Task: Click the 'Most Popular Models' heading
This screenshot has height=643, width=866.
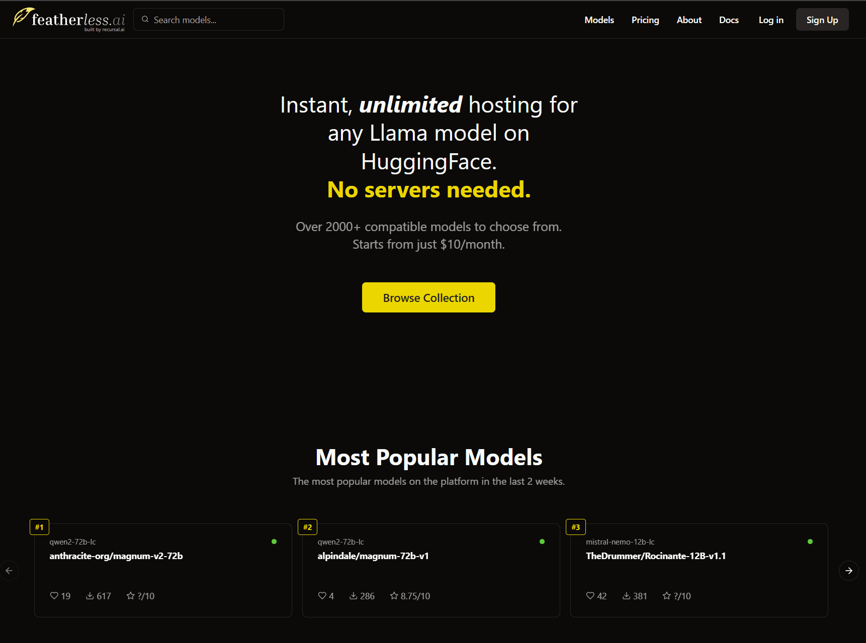Action: click(429, 457)
